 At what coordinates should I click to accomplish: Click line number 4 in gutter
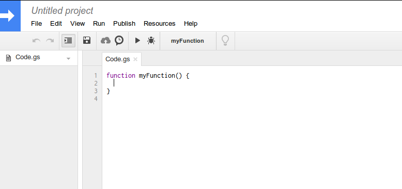pyautogui.click(x=96, y=98)
